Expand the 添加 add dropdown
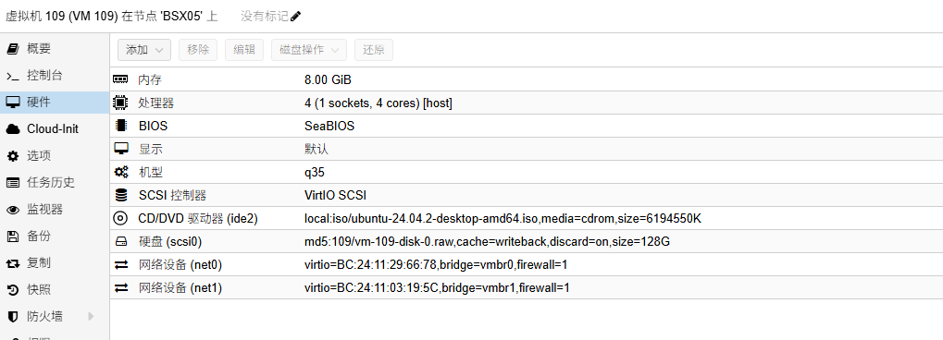The height and width of the screenshot is (340, 943). pyautogui.click(x=144, y=50)
